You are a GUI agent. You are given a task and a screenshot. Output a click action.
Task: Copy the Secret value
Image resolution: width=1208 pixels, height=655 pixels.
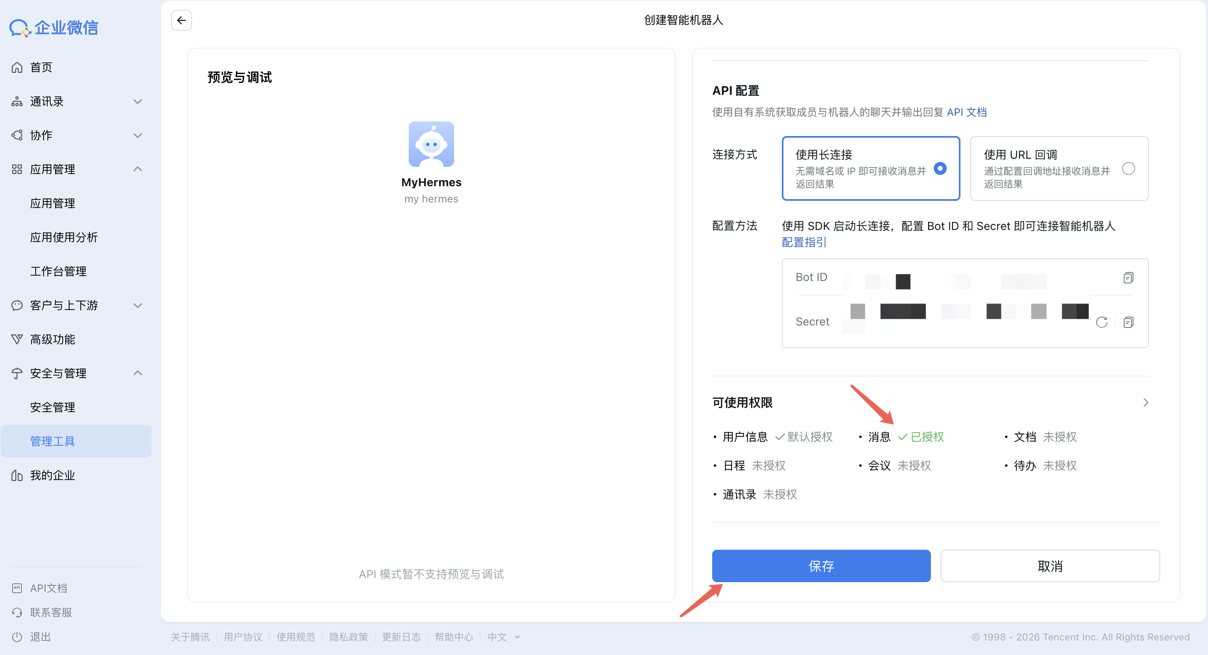point(1128,322)
